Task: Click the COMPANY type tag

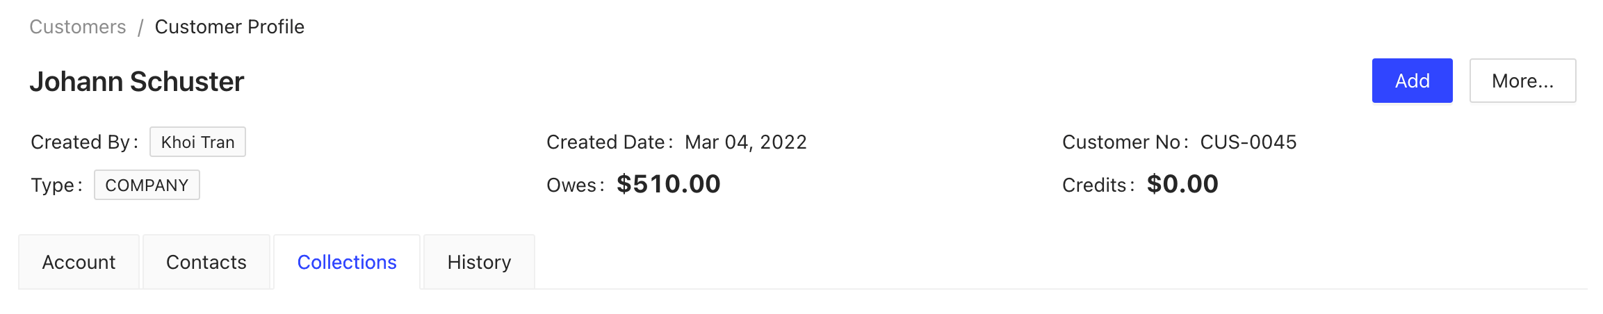Action: pyautogui.click(x=147, y=185)
